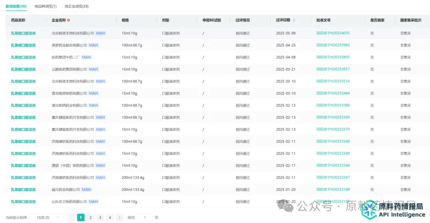Select current page 1 button
Screen dimensions: 430x223
(x=81, y=217)
